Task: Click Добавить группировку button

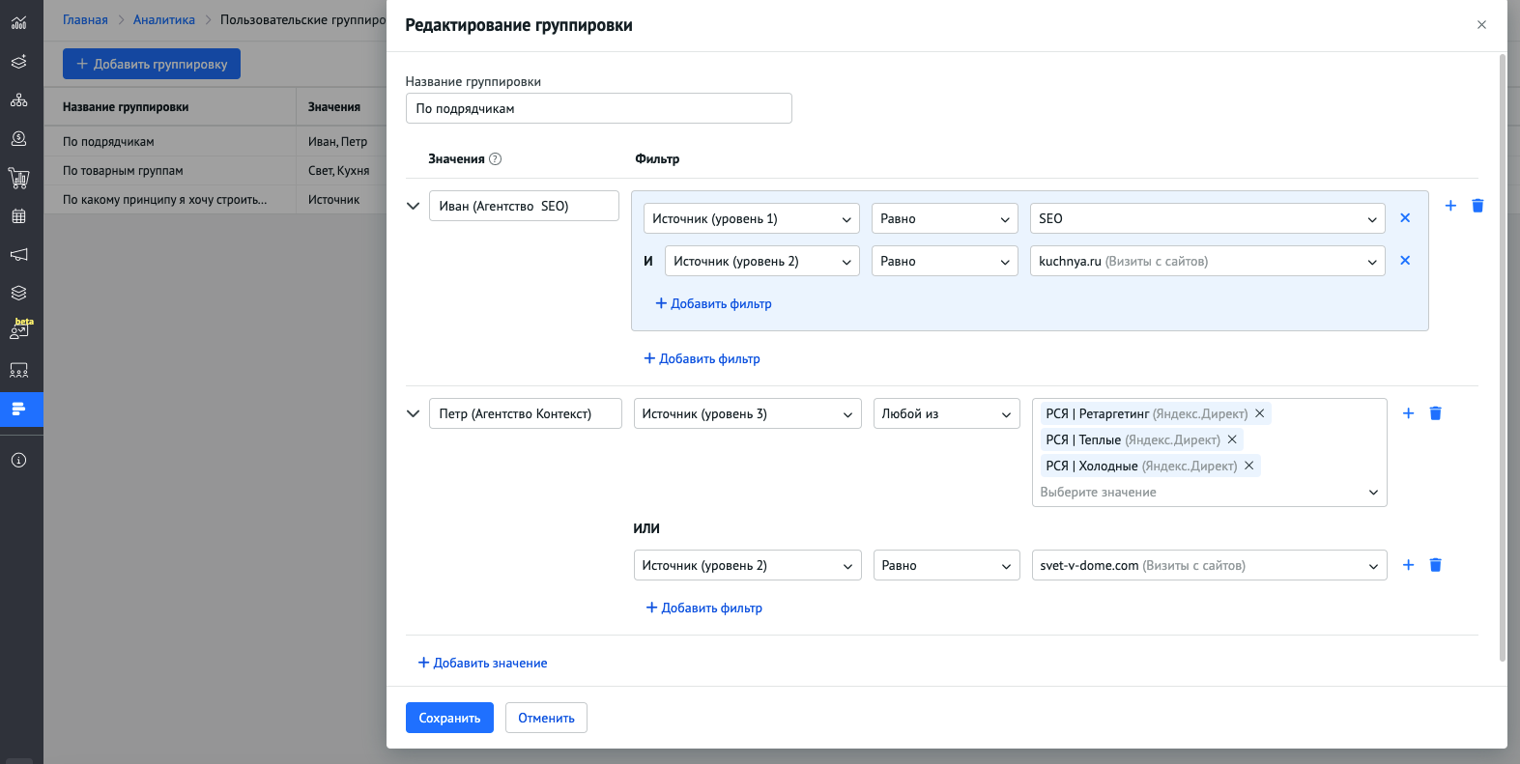Action: [152, 64]
